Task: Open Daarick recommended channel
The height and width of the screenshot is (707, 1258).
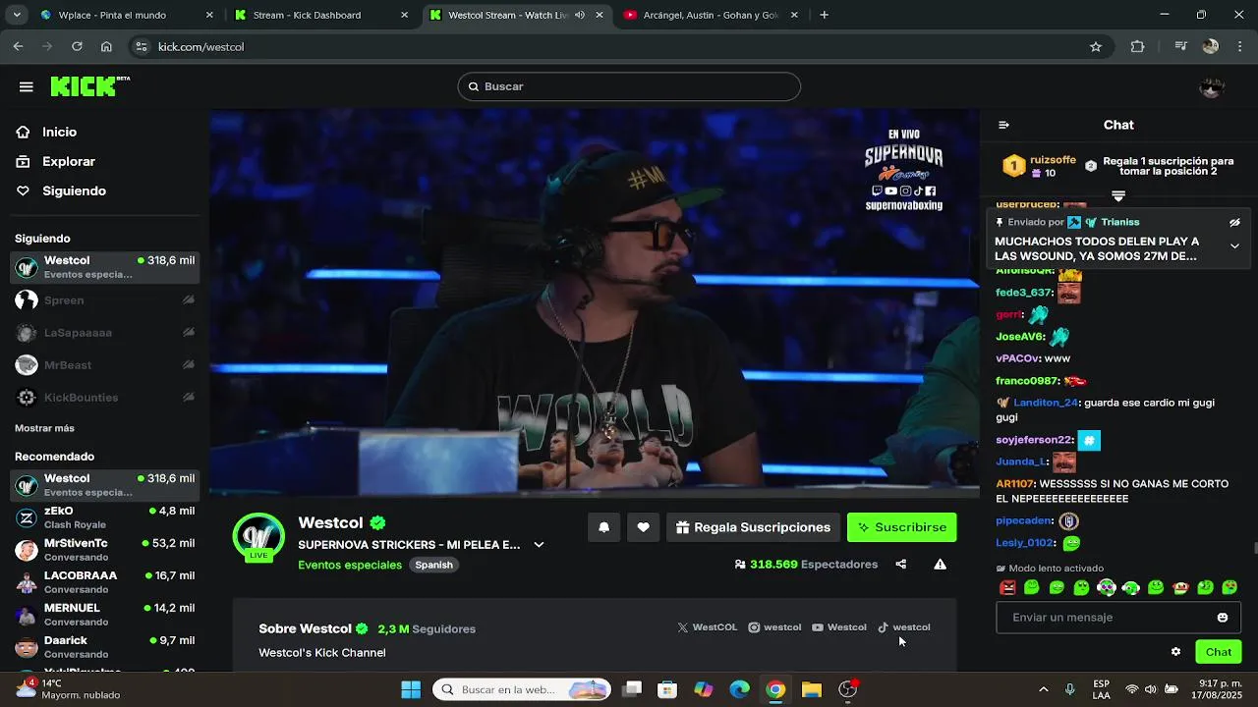Action: coord(105,647)
